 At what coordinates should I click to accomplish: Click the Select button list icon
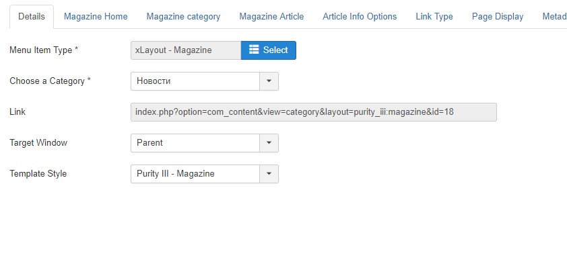pyautogui.click(x=254, y=50)
